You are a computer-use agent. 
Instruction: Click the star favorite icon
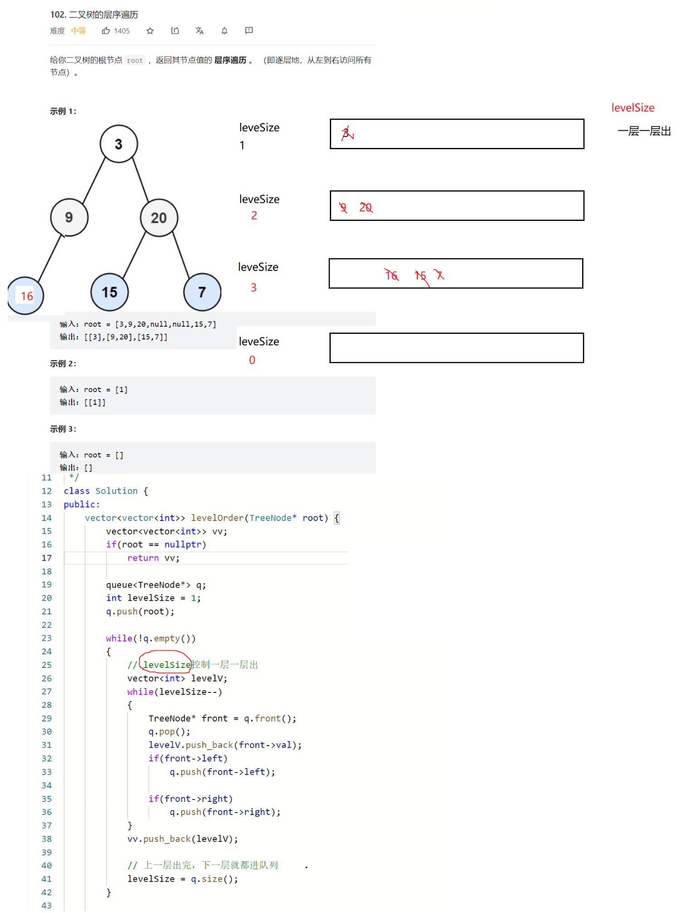pos(150,30)
